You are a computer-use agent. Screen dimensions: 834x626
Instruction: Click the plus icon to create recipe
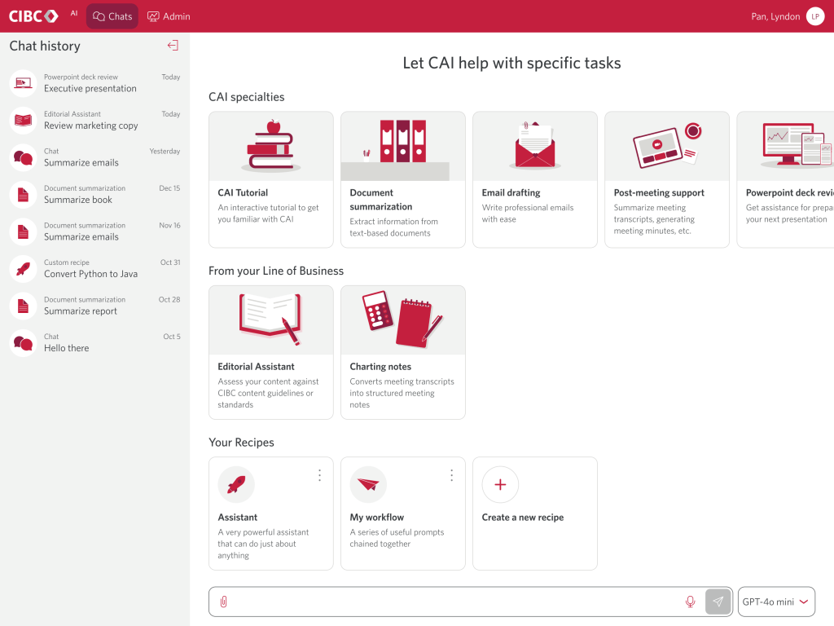(500, 484)
